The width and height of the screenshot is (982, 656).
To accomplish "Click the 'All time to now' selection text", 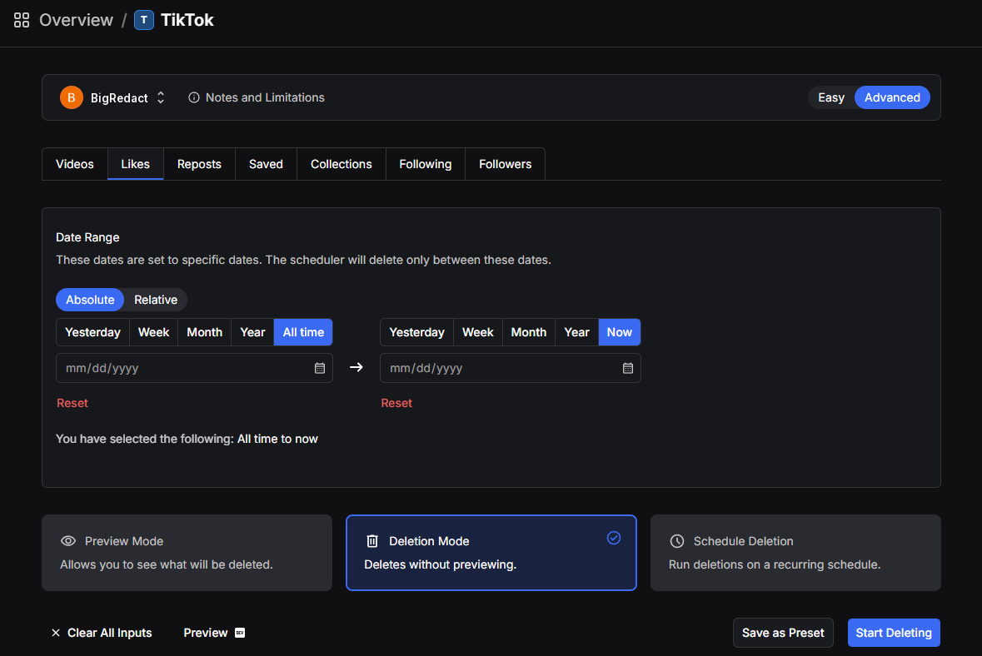I will [277, 439].
